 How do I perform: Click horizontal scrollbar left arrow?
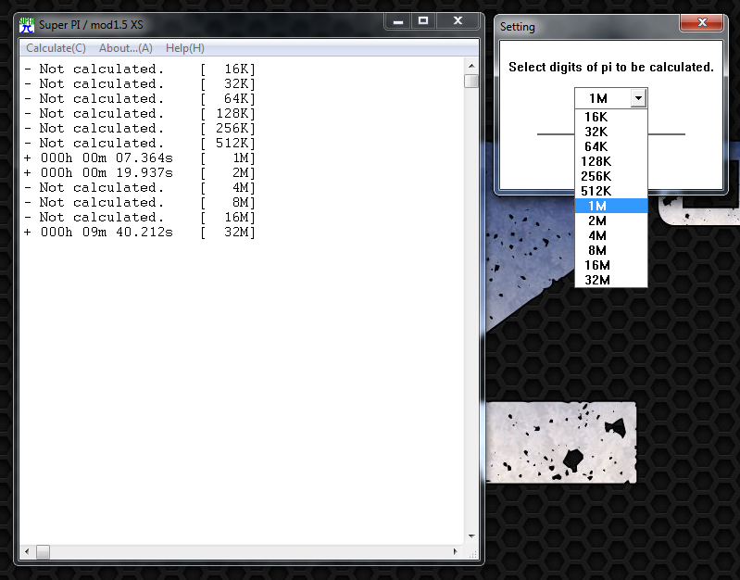tap(27, 551)
